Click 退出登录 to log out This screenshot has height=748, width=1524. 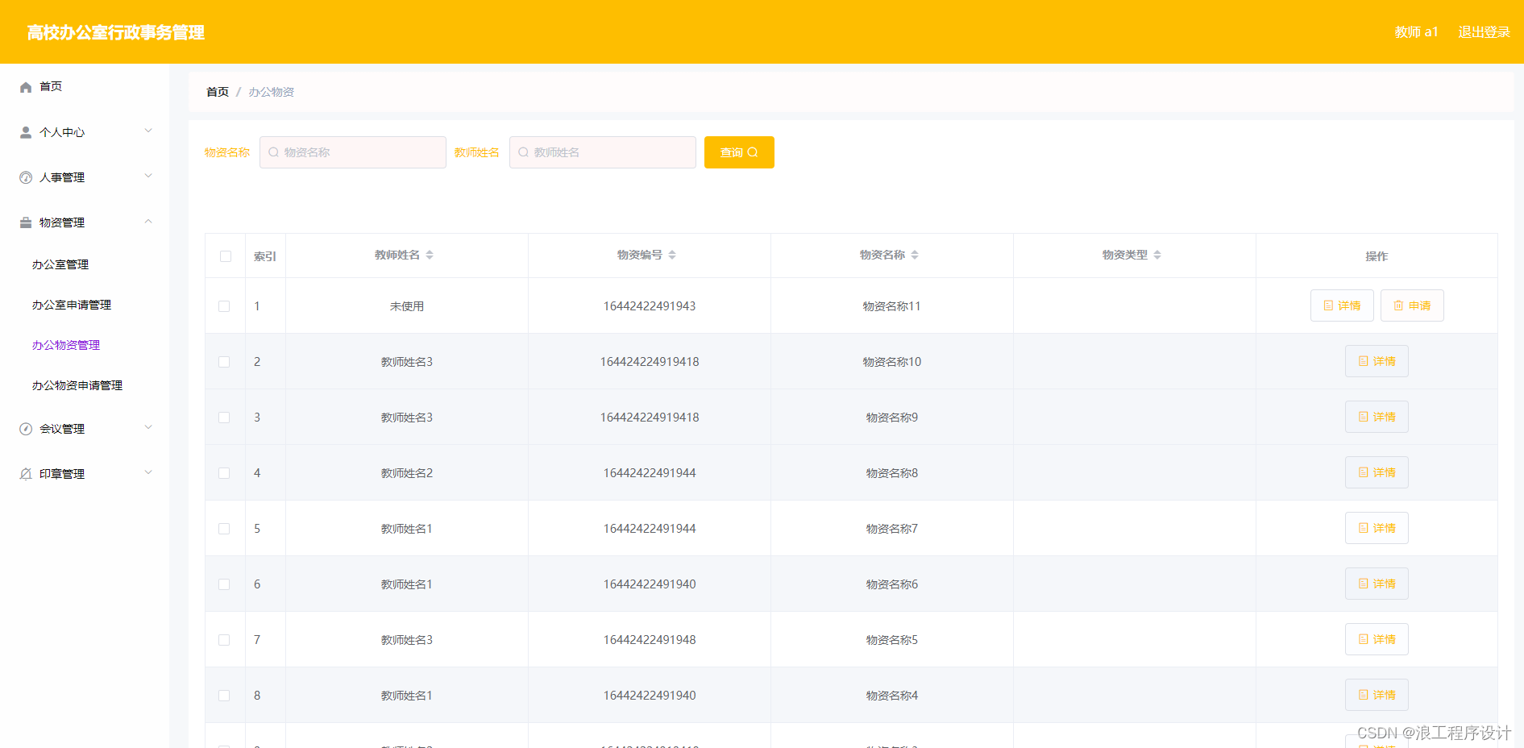pos(1484,32)
